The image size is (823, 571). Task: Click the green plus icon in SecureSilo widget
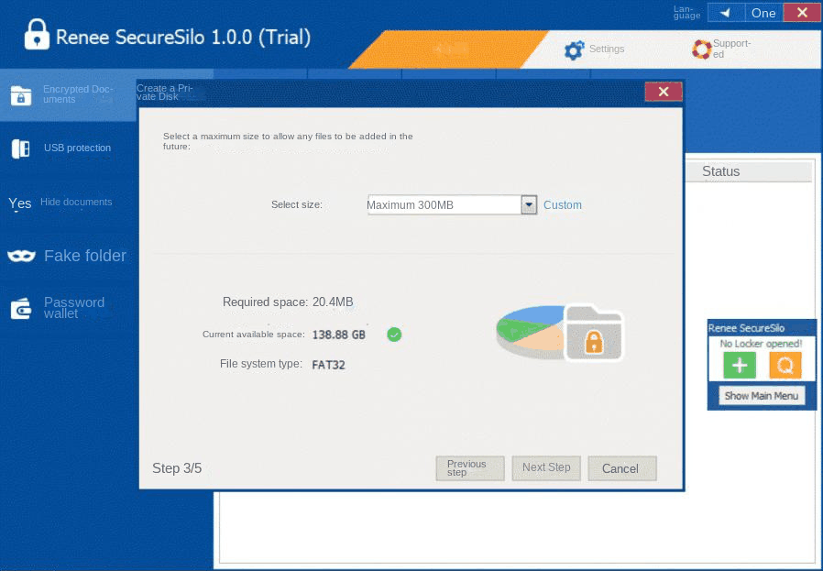pyautogui.click(x=739, y=365)
